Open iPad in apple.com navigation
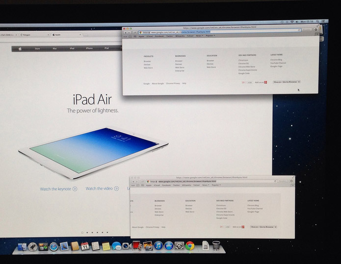Screen dimensions: 341x264 106,48
